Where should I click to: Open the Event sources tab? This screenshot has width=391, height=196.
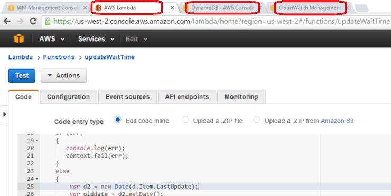click(127, 97)
